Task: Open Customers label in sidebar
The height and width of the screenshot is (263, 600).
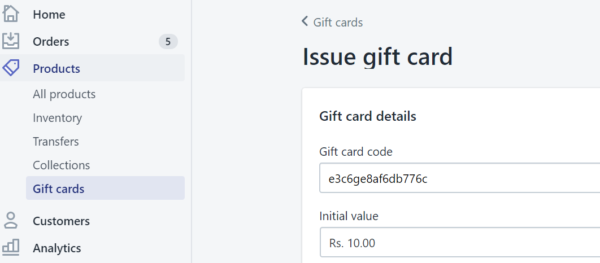Action: point(61,221)
